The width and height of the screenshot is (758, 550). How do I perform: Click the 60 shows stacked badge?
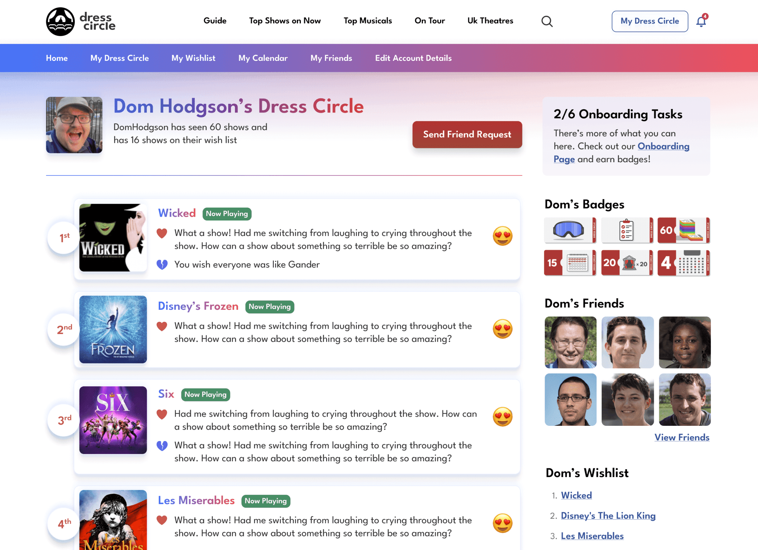(684, 230)
